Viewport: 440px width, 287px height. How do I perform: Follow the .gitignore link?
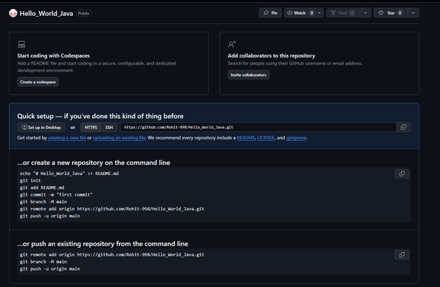(x=296, y=138)
